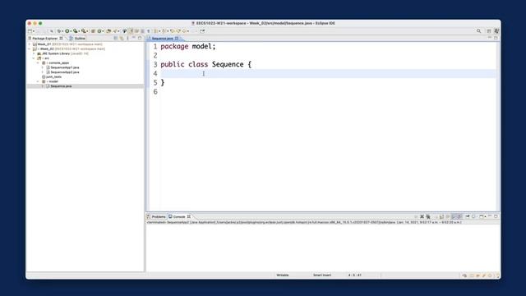Open the Run button dropdown arrow

point(71,31)
